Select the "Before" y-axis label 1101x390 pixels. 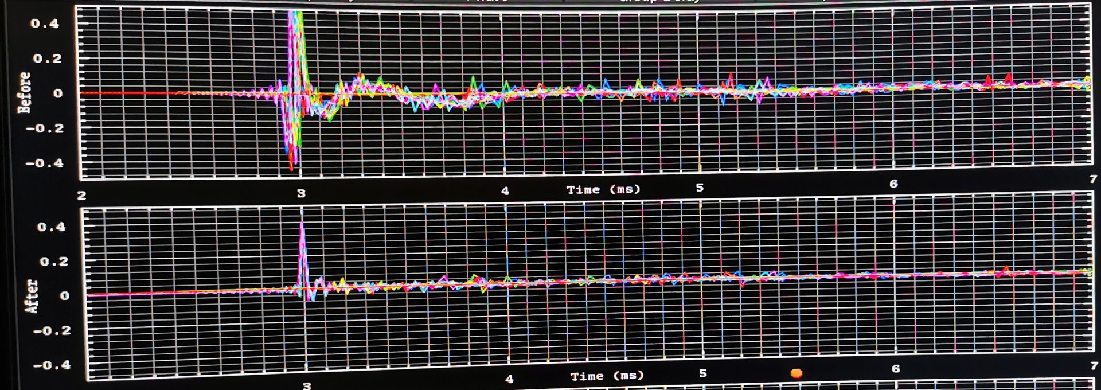coord(24,92)
